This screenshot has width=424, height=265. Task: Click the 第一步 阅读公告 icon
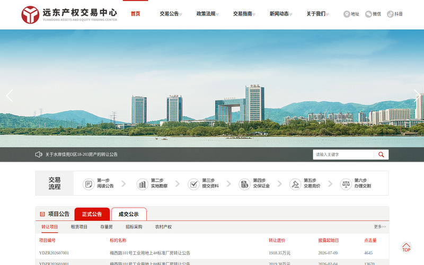click(89, 184)
